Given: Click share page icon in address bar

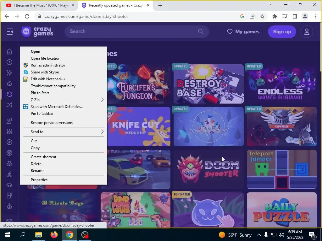Looking at the screenshot, I should (252, 16).
